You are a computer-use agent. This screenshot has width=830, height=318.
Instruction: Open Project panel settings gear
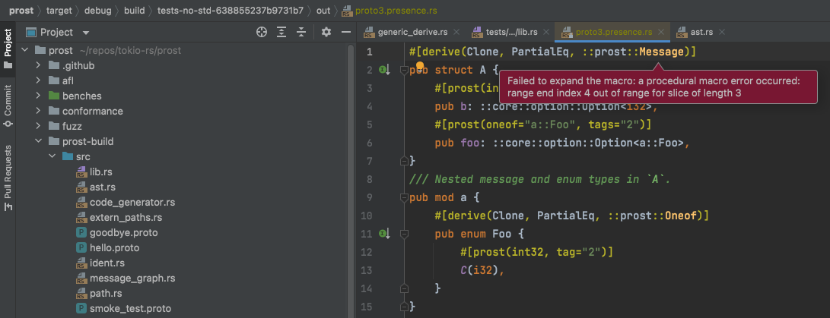pyautogui.click(x=326, y=32)
